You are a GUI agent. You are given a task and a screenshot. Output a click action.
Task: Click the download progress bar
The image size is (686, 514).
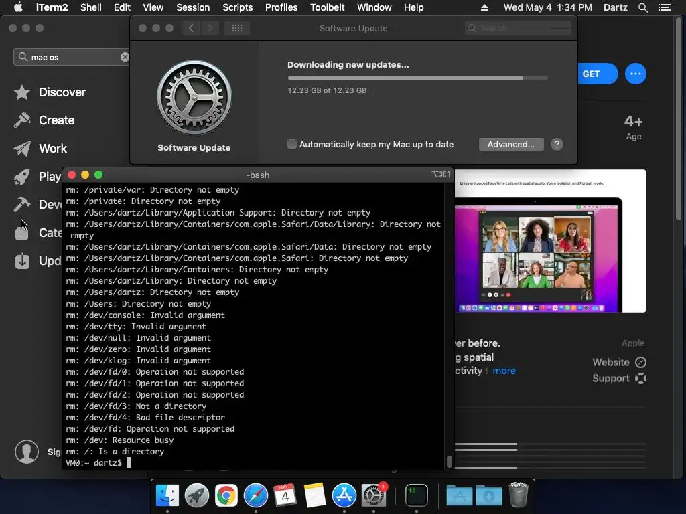click(x=417, y=78)
